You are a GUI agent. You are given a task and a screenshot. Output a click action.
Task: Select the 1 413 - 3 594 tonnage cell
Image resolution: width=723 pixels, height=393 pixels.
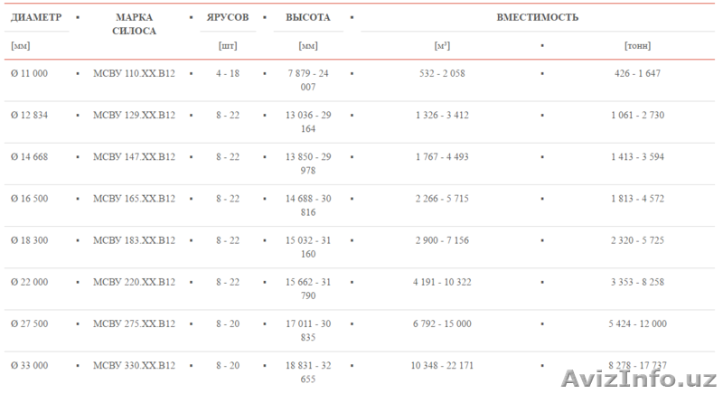click(x=638, y=156)
